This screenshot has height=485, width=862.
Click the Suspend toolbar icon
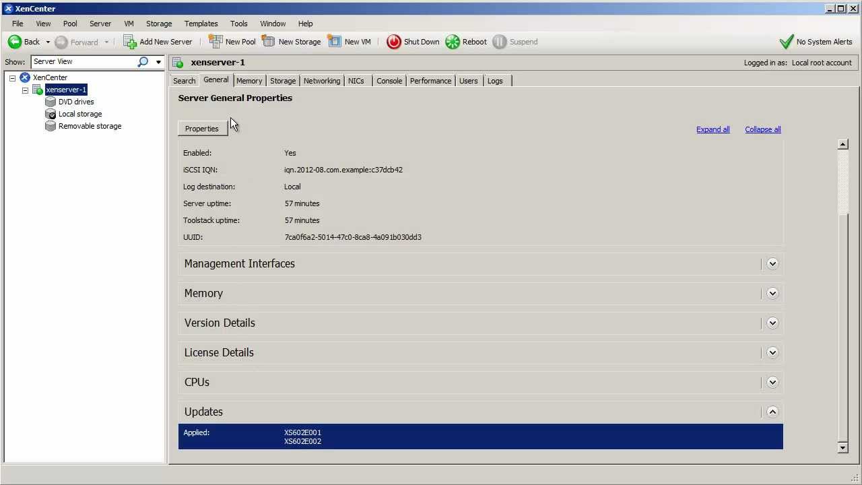point(499,42)
